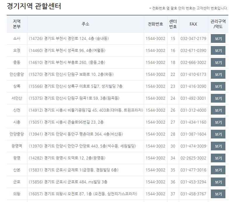
Task: Click 보기 button for 안양중앙 row
Action: pos(218,134)
